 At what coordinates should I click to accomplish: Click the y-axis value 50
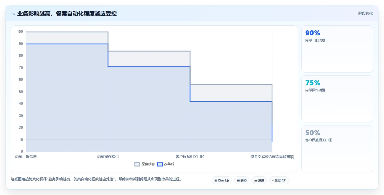click(21, 92)
